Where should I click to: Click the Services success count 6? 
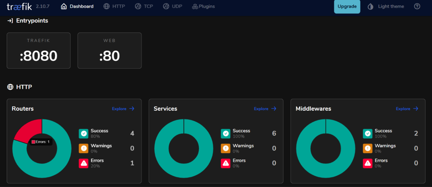click(x=274, y=134)
